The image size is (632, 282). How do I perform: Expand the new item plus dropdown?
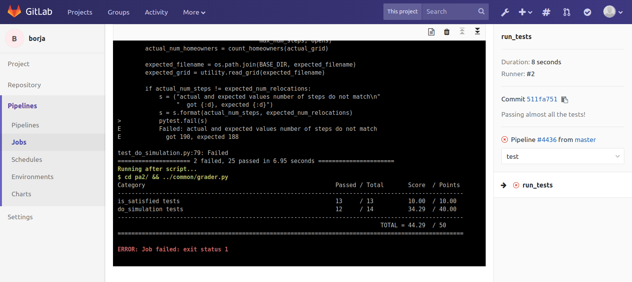[525, 12]
